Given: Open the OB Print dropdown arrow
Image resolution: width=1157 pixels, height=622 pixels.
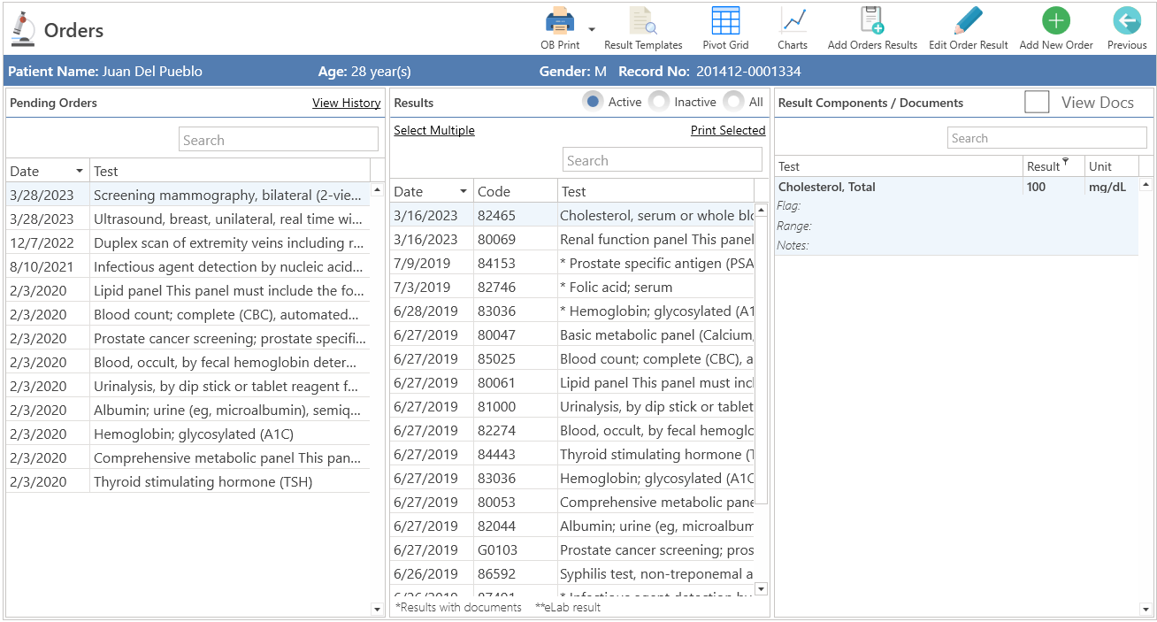Looking at the screenshot, I should coord(592,29).
